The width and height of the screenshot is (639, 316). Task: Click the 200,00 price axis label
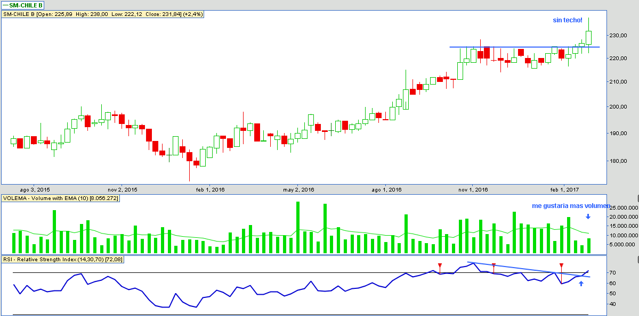(x=619, y=106)
